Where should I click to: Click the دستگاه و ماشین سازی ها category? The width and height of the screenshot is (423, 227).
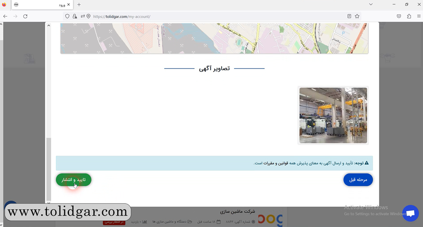[169, 222]
